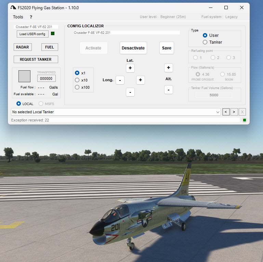This screenshot has height=262, width=263.
Task: Select 4.36 PROBE-DROGUE flow radio
Action: [198, 74]
